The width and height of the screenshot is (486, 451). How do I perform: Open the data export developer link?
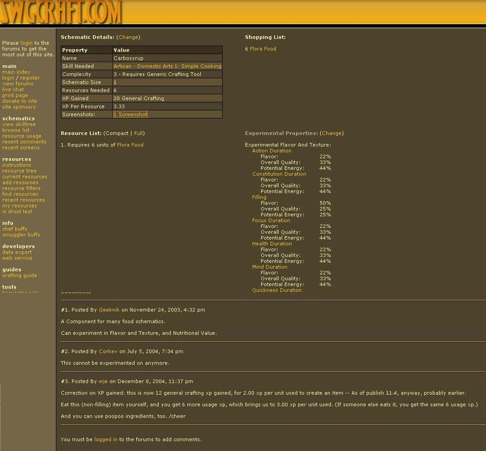coord(17,252)
